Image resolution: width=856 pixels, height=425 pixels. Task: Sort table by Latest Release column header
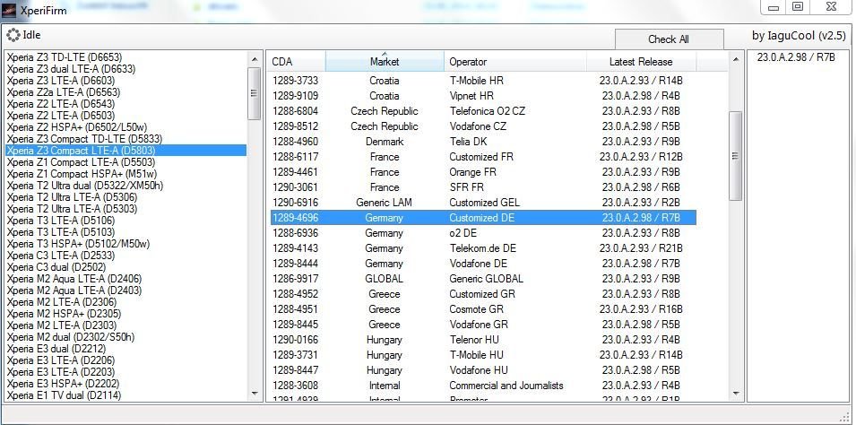[x=641, y=62]
